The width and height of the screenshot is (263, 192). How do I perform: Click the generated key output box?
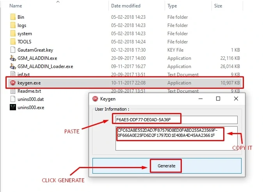(176, 138)
